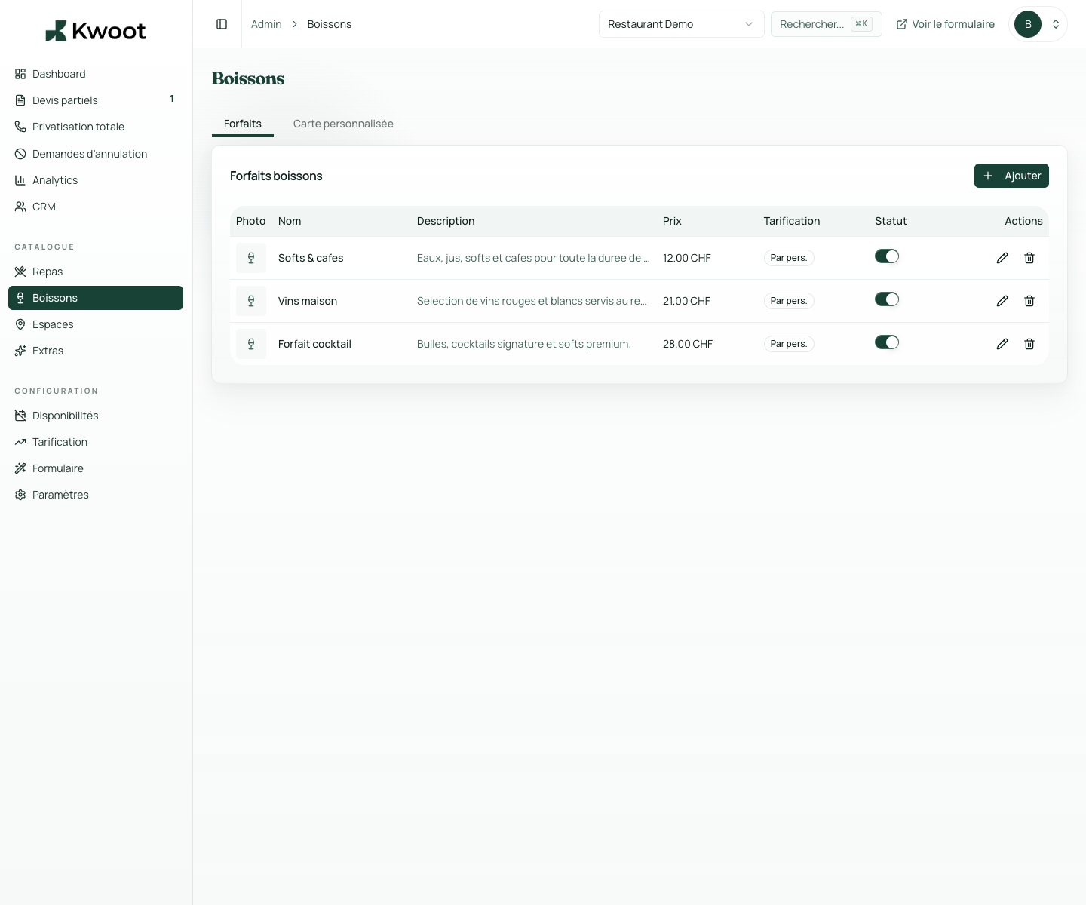Image resolution: width=1086 pixels, height=905 pixels.
Task: Open Paramètres settings
Action: pyautogui.click(x=96, y=495)
